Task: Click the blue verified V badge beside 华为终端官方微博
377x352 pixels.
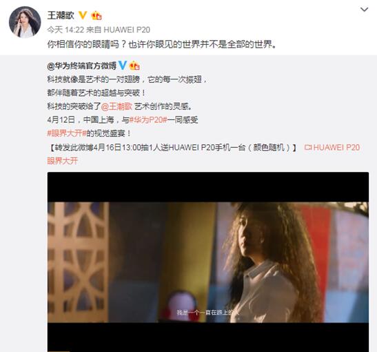Action: click(123, 66)
